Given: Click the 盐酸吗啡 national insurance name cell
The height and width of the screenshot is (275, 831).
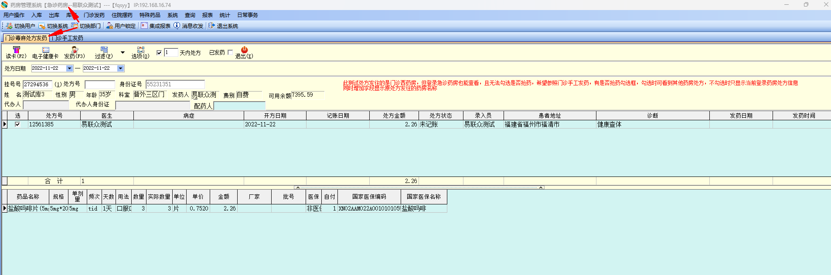Looking at the screenshot, I should click(x=424, y=209).
